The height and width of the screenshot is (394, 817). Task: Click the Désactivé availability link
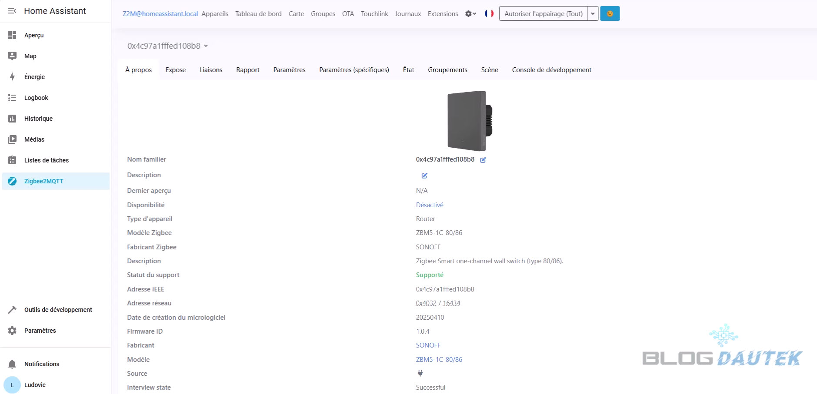point(430,205)
